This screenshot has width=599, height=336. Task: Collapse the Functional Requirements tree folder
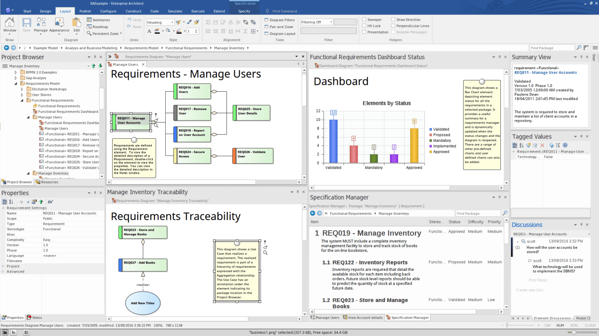pyautogui.click(x=22, y=101)
